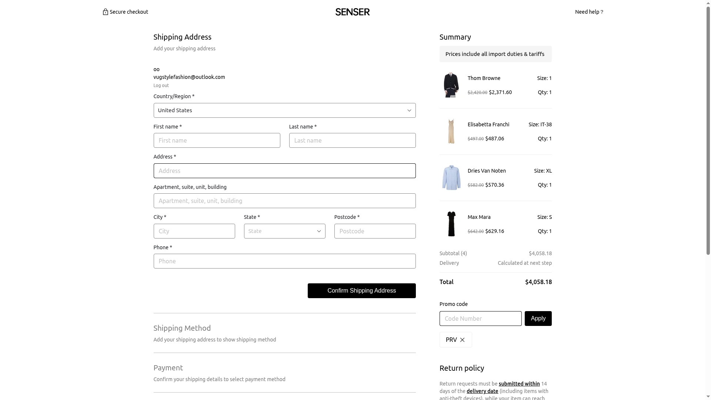Expand the Country/Region dropdown
The width and height of the screenshot is (711, 400).
point(284,110)
